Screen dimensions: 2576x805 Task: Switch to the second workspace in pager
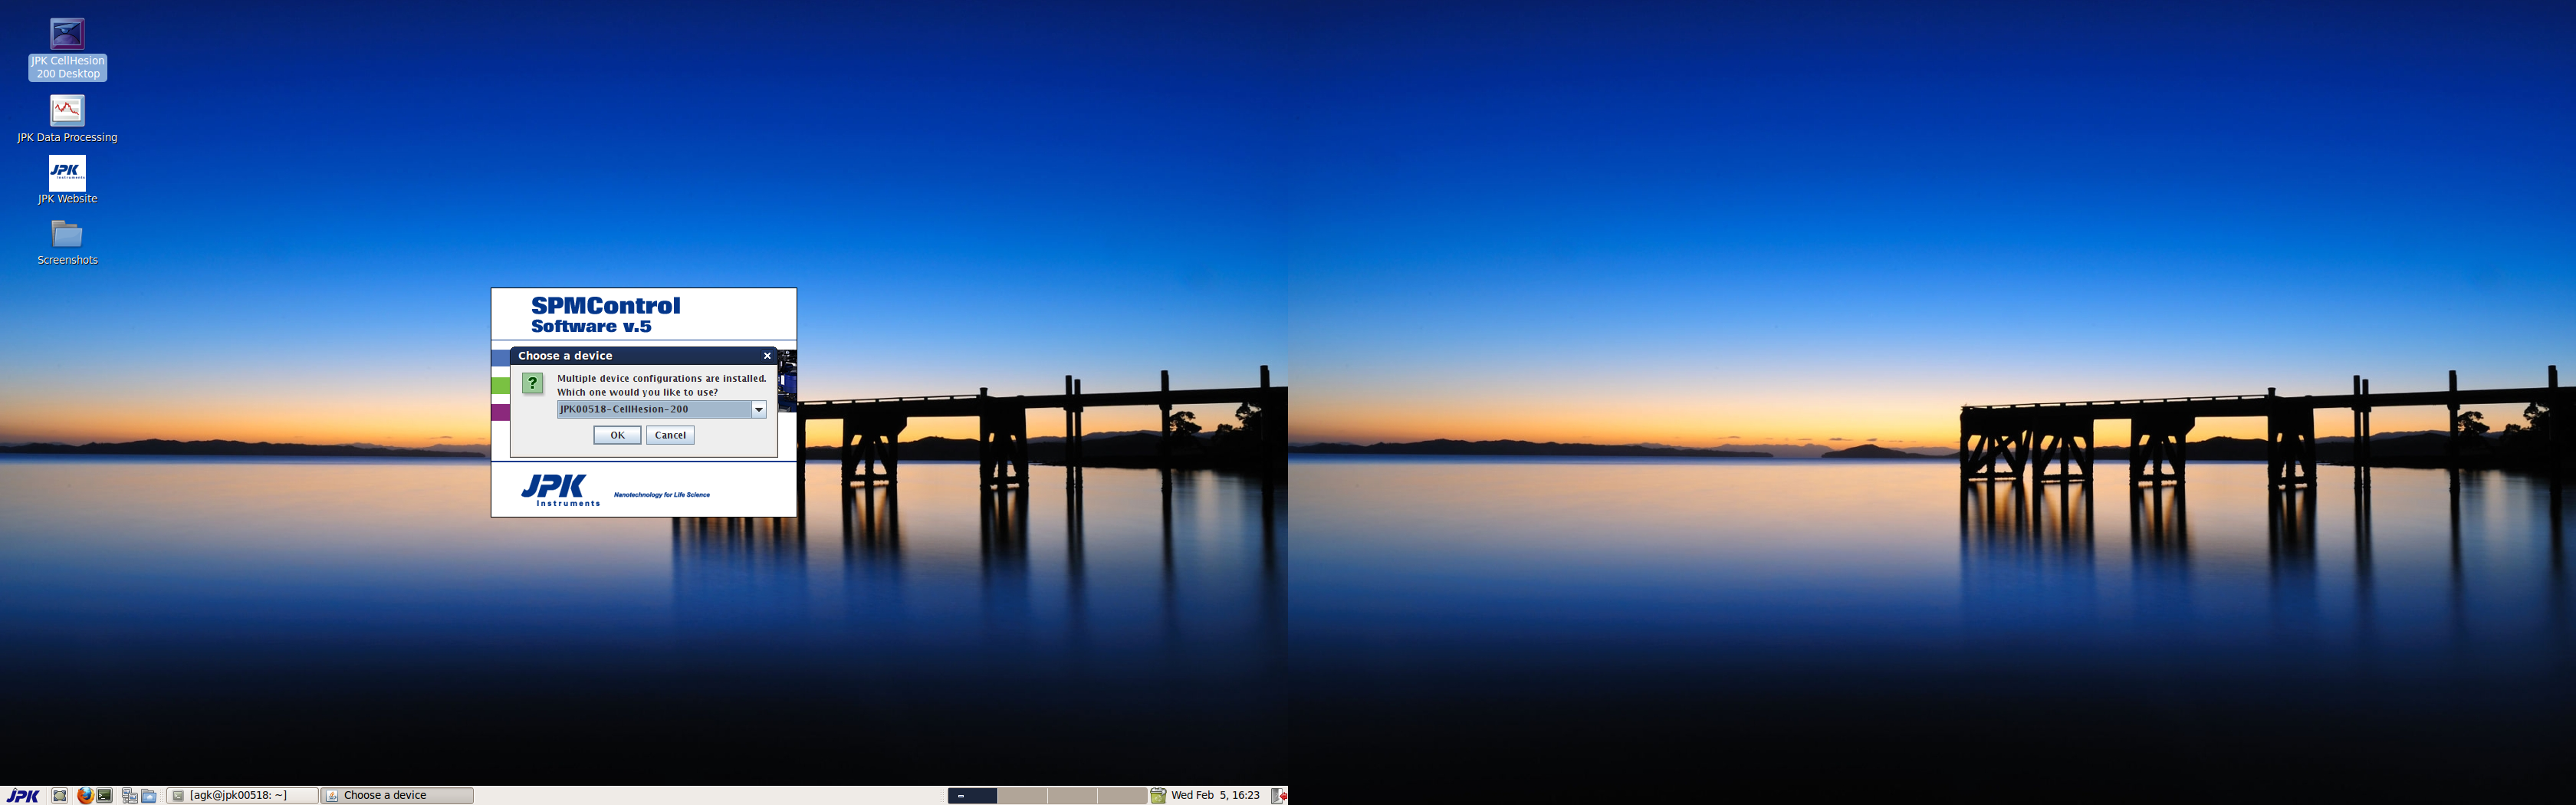point(1022,796)
